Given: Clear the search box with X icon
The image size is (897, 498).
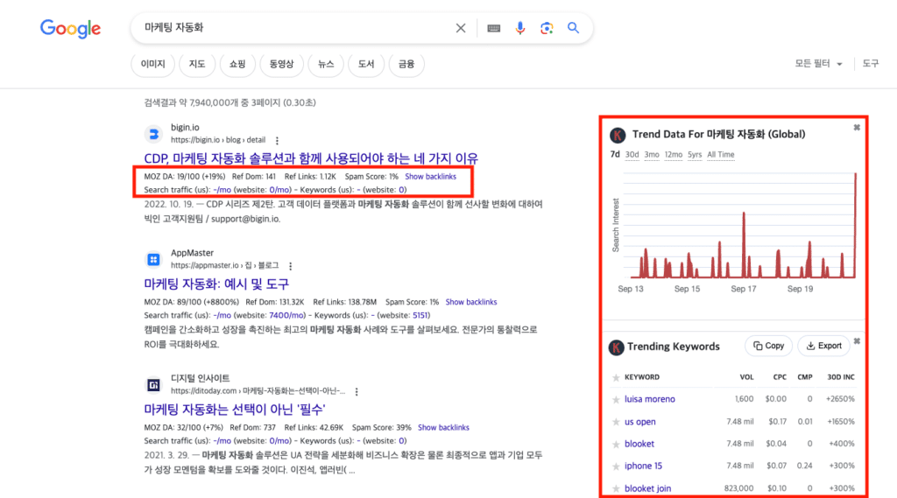Looking at the screenshot, I should click(461, 28).
